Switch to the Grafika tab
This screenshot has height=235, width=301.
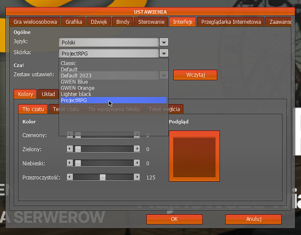click(74, 22)
